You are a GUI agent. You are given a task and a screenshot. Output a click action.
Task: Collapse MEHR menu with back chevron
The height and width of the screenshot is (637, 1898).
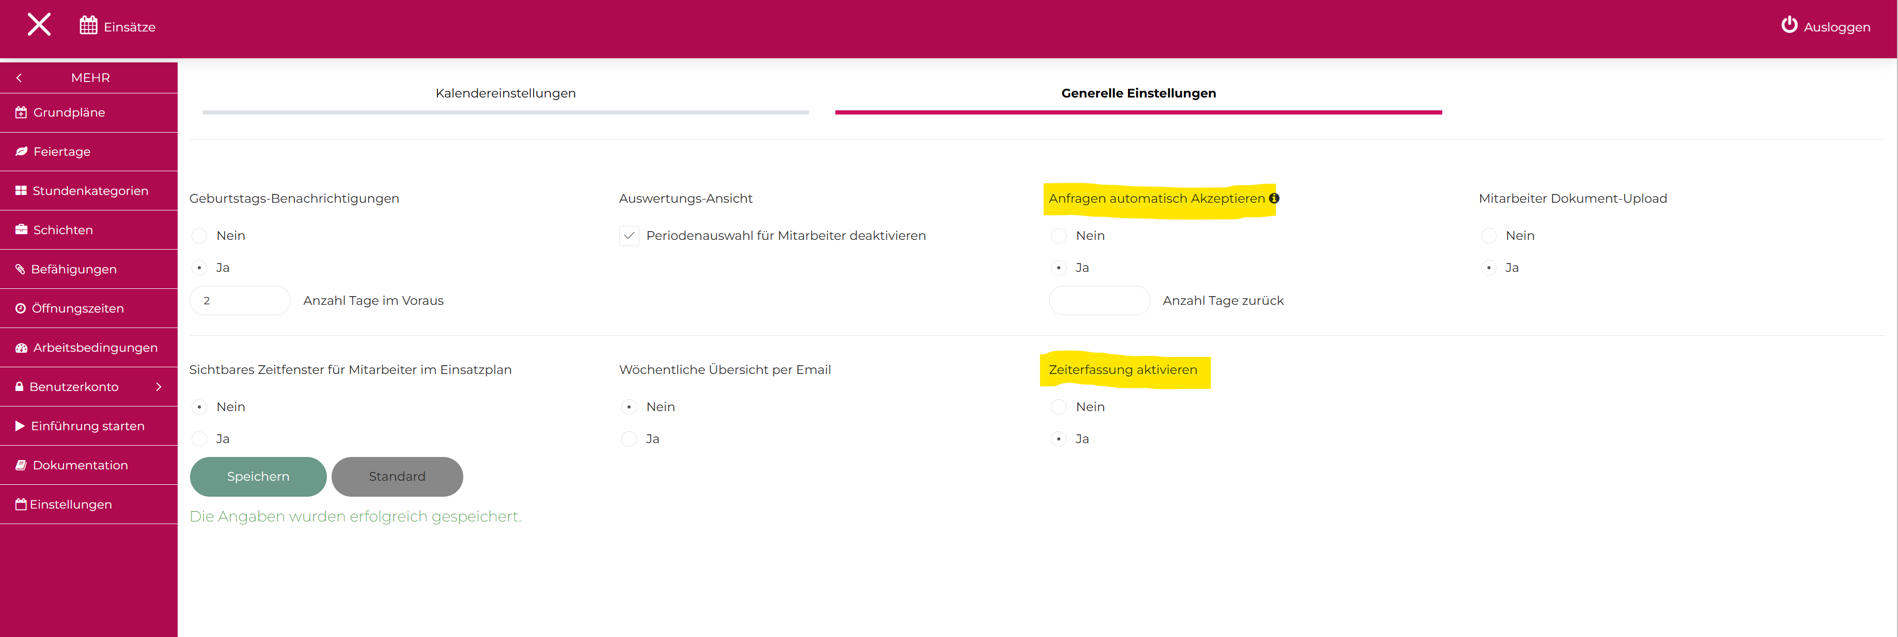tap(19, 78)
